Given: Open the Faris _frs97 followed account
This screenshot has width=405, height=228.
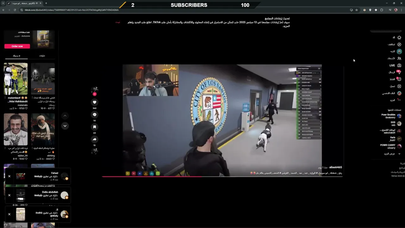Looking at the screenshot, I should click(x=395, y=139).
